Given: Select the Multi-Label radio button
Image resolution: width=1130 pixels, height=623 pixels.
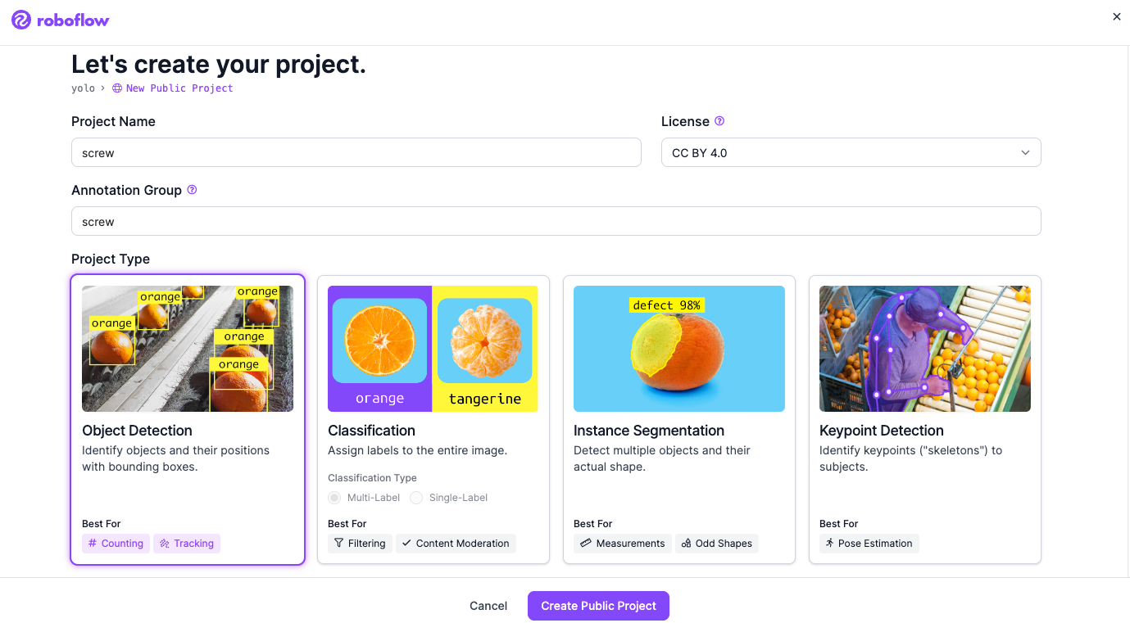Looking at the screenshot, I should (334, 498).
